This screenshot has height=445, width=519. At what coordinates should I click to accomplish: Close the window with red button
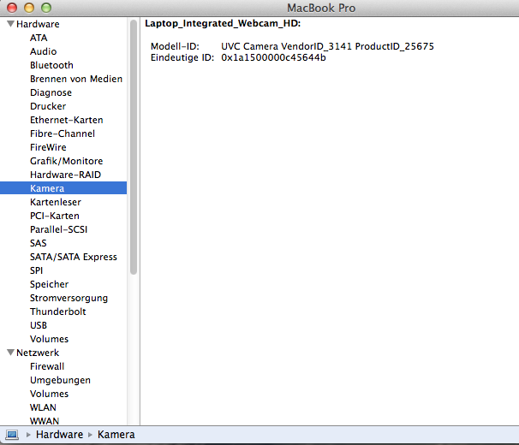[x=12, y=8]
